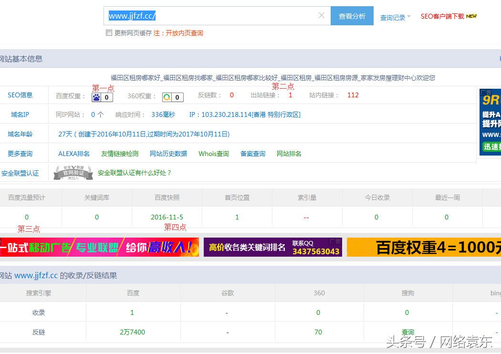Click the site title text 福田区租房哪家好
The image size is (501, 354).
click(x=136, y=78)
